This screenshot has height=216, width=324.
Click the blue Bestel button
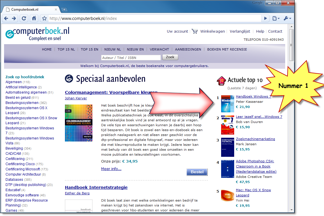(197, 172)
